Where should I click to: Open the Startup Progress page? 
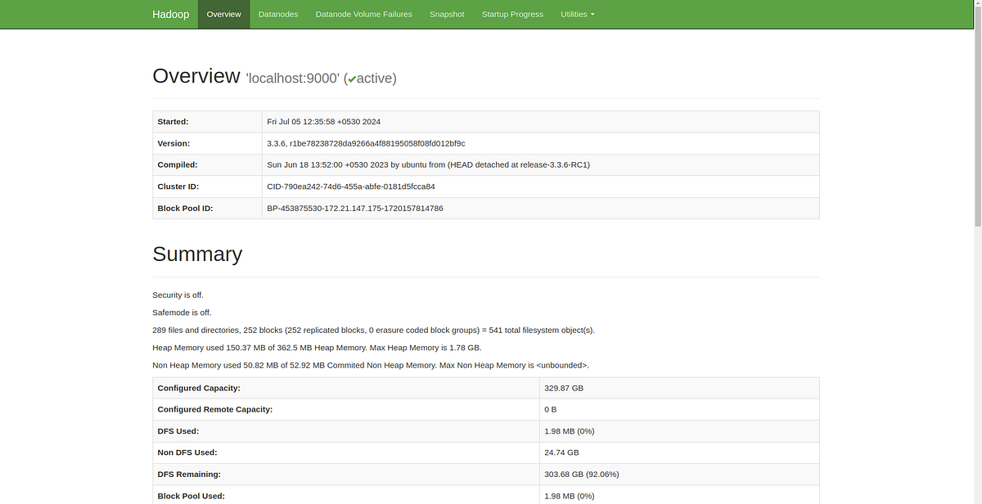pos(512,14)
